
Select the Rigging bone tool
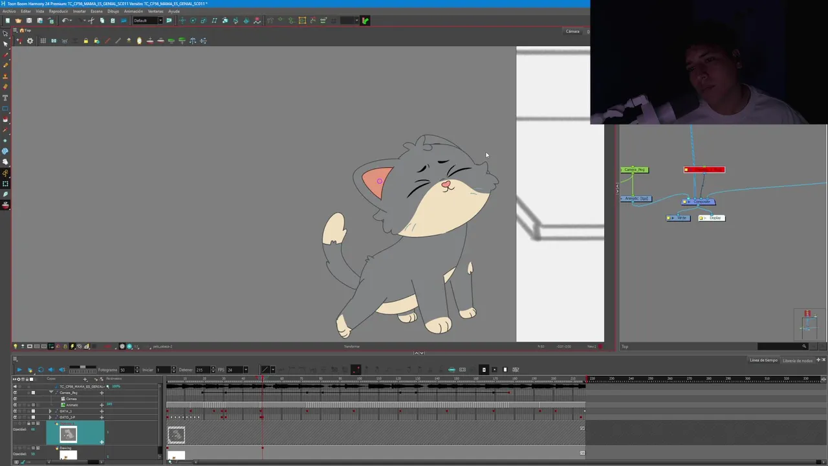[5, 173]
